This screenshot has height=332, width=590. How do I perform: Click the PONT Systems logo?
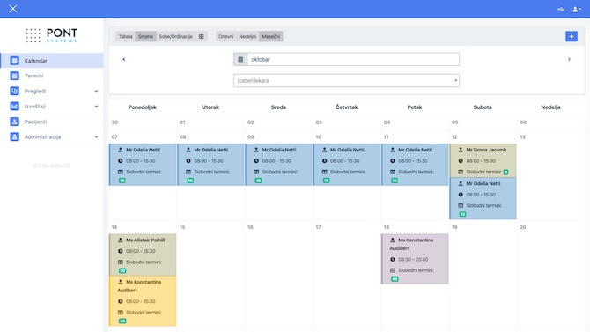pos(52,35)
